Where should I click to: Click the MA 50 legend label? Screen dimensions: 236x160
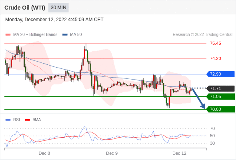76,35
